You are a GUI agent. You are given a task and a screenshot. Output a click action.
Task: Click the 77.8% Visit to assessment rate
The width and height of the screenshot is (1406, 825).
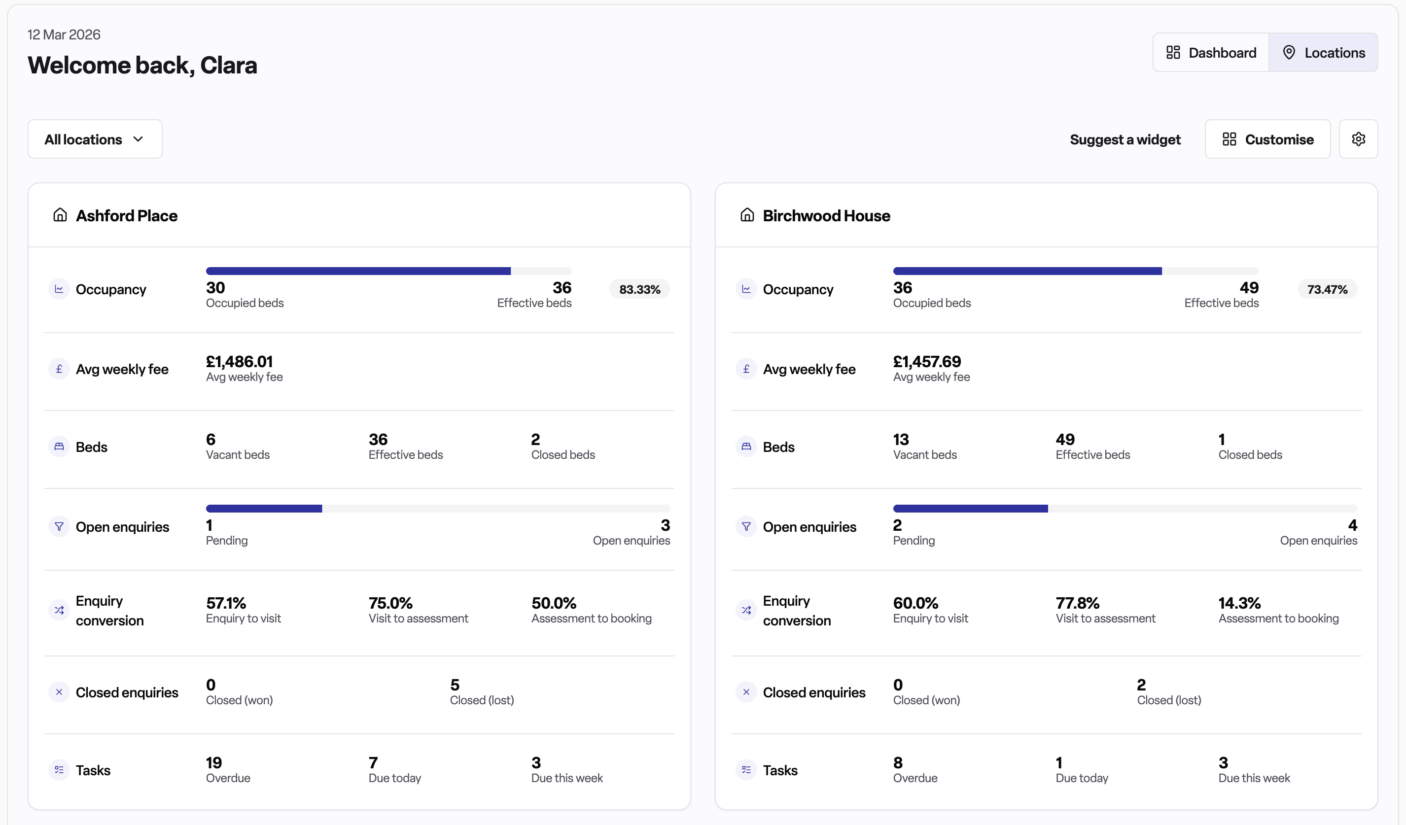click(1077, 603)
